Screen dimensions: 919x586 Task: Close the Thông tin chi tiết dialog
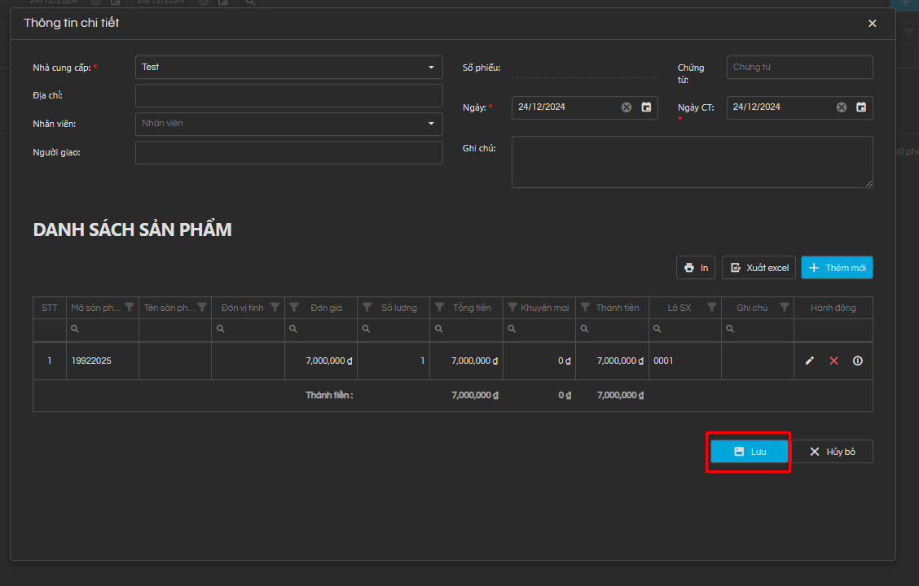(x=873, y=24)
